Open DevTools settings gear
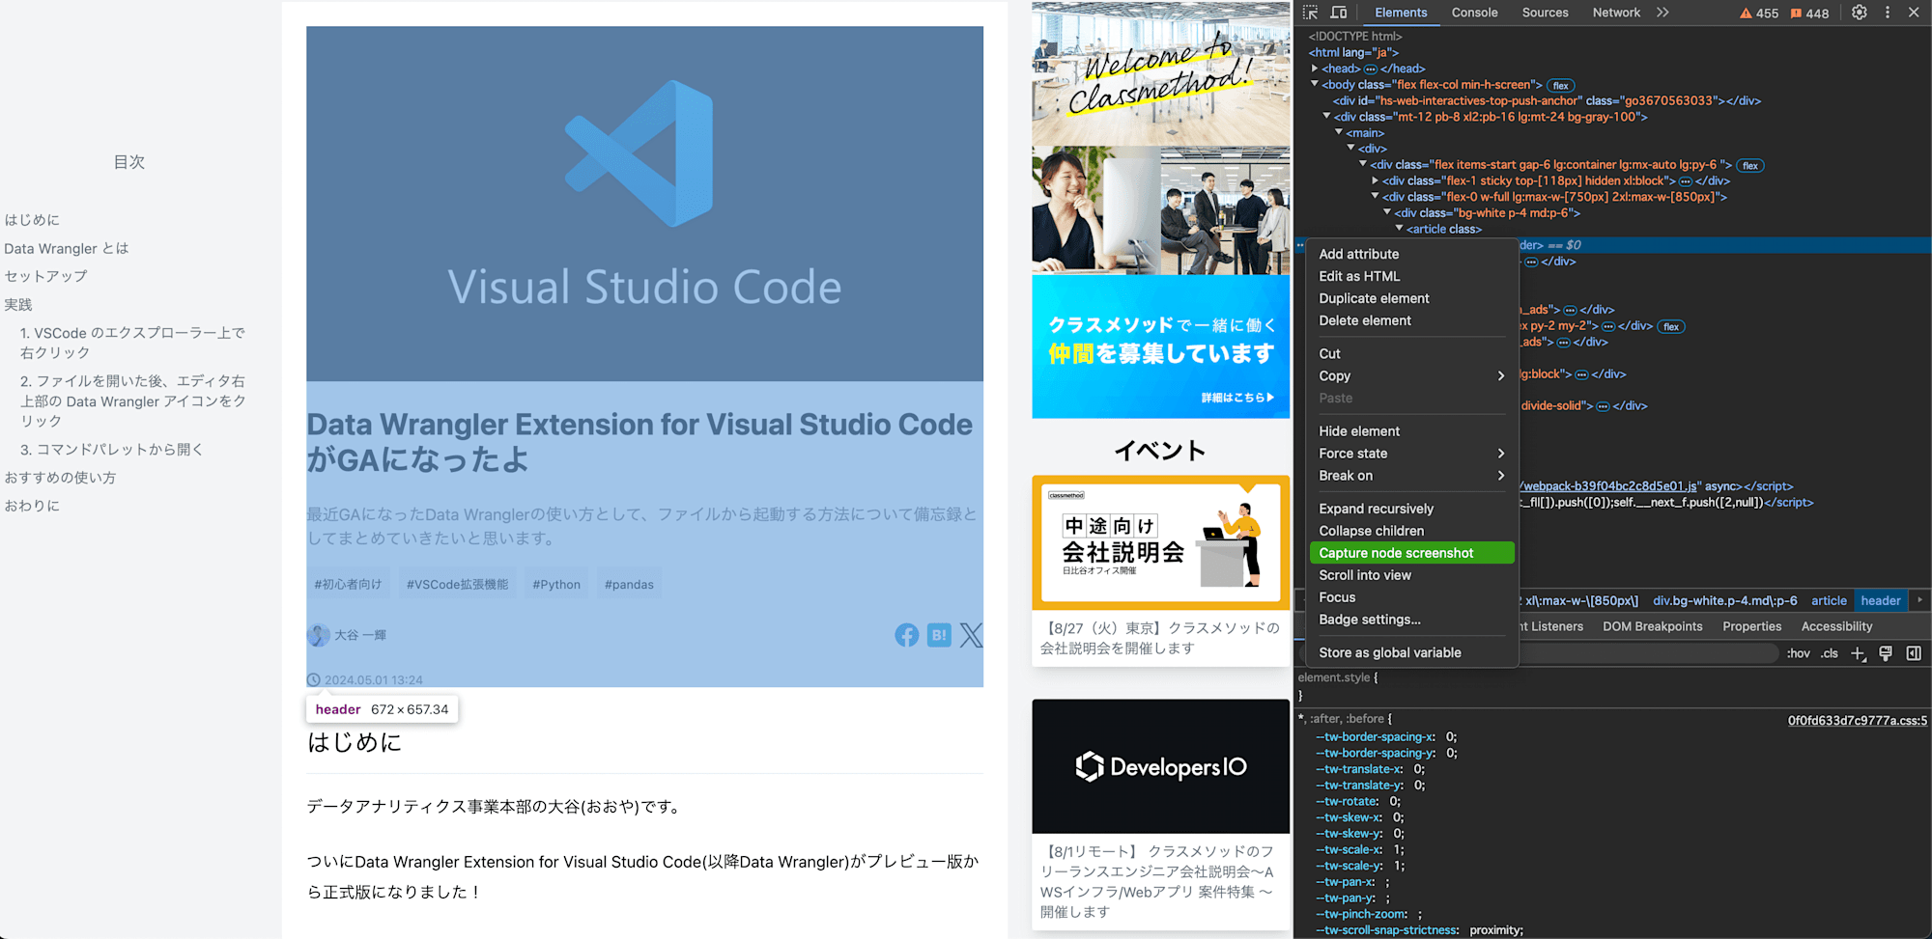Image resolution: width=1932 pixels, height=939 pixels. 1860,13
